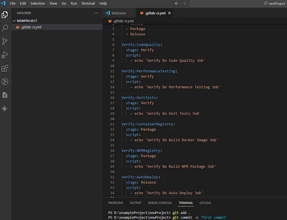
Task: Click .gitlab-ci.yml in the breadcrumb bar
Action: [123, 21]
